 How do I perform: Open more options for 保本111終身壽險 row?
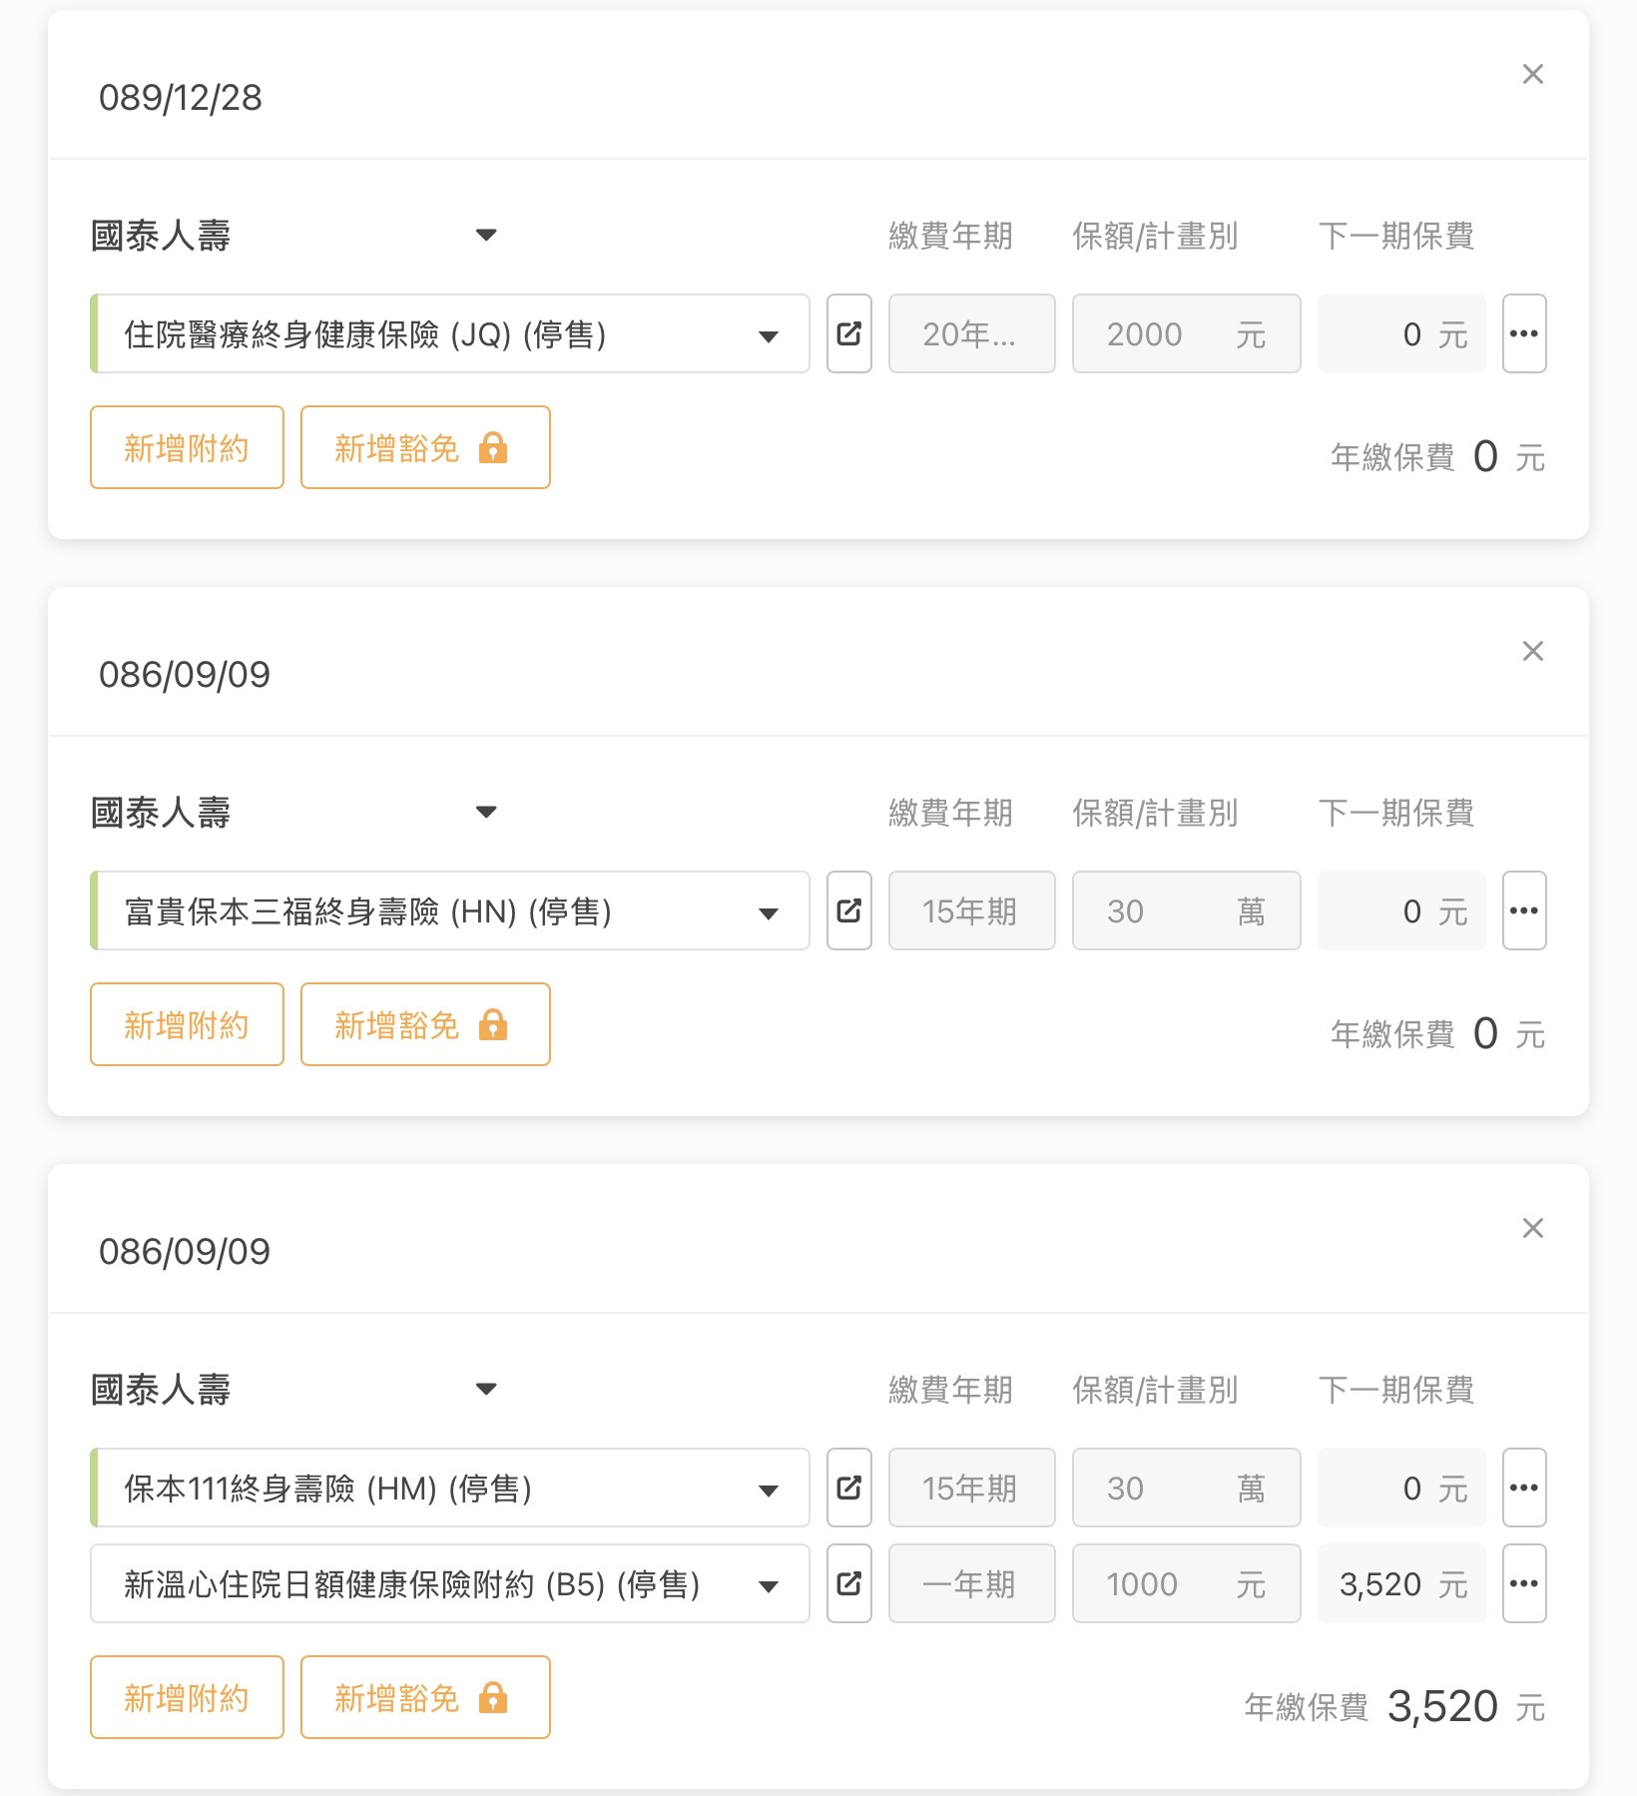pyautogui.click(x=1523, y=1488)
